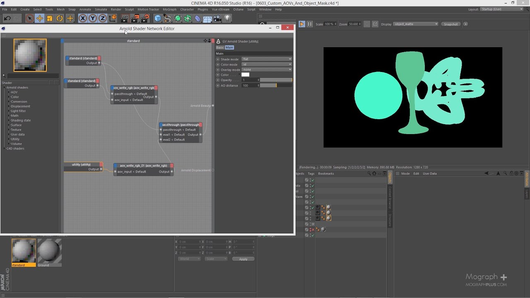Open the Color mode dropdown
This screenshot has height=298, width=530.
click(267, 65)
